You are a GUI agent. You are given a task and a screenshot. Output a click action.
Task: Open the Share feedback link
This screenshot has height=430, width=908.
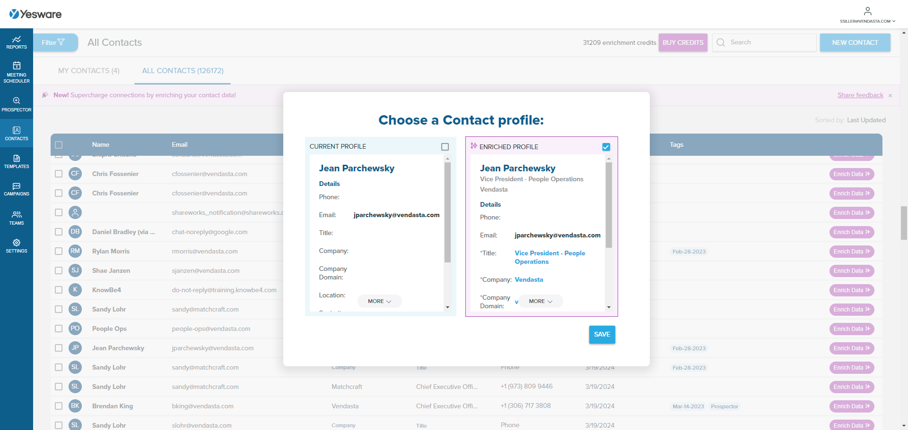860,95
